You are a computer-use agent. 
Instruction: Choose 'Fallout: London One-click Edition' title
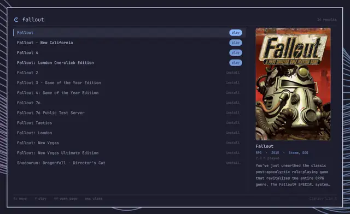pos(55,63)
